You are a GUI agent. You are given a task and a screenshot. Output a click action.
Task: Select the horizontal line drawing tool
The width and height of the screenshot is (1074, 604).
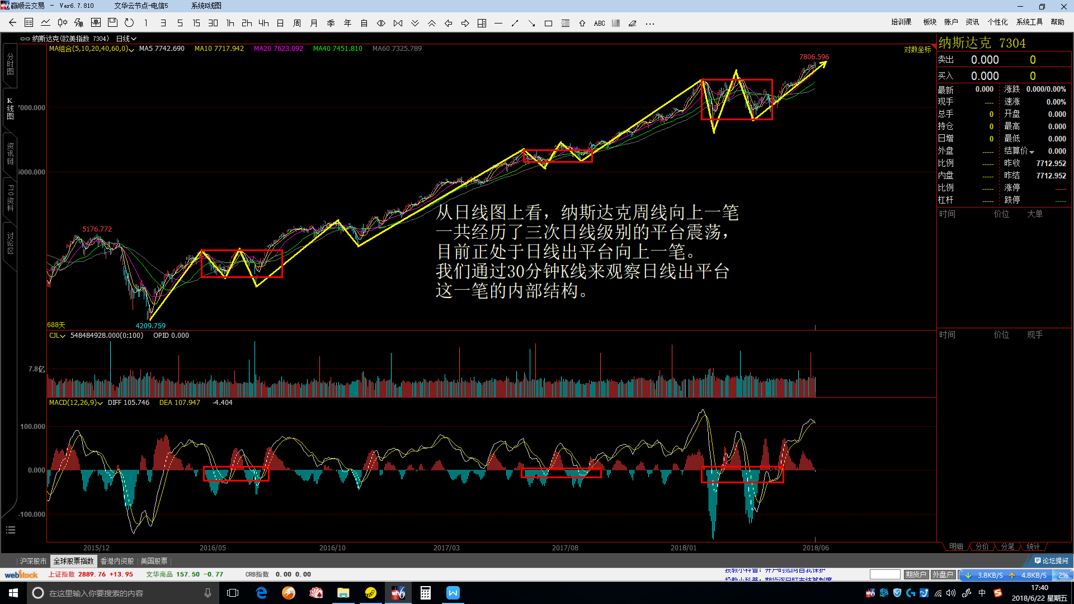coord(498,23)
